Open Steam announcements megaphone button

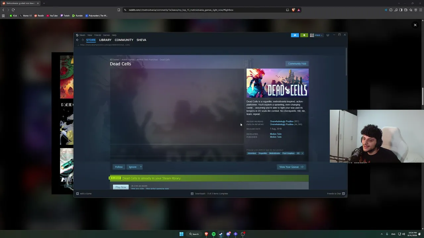point(295,35)
